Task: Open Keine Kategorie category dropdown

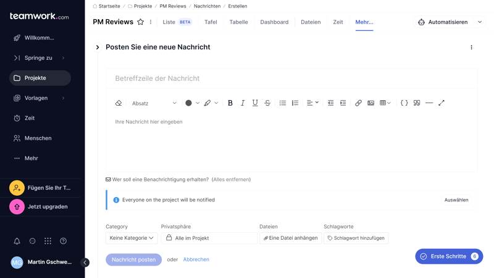Action: coord(132,238)
